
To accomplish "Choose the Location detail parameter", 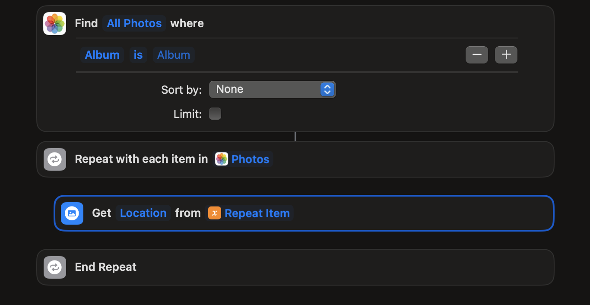I will click(x=143, y=213).
